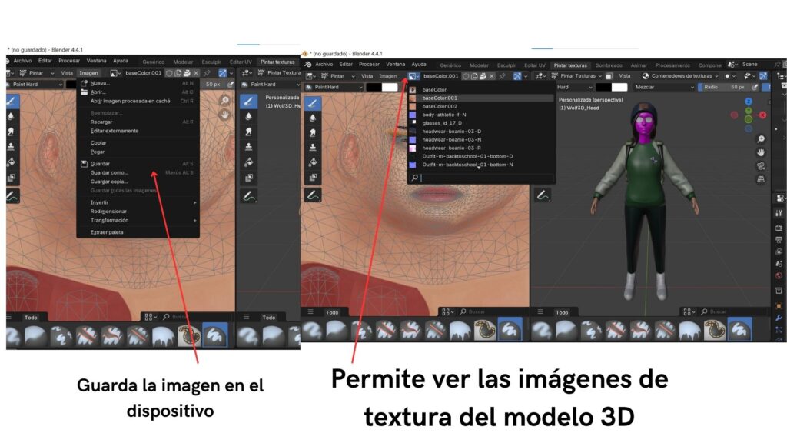Toggle blue gizmo button in right image editor header
787x443 pixels.
pos(517,76)
